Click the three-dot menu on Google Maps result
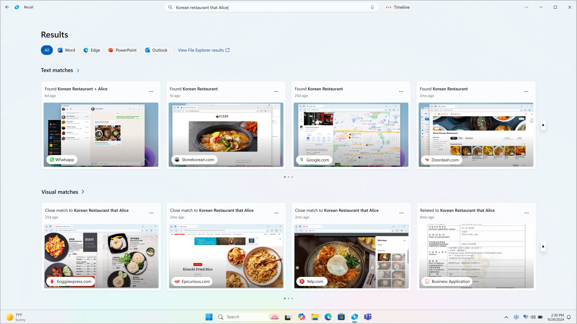The height and width of the screenshot is (324, 577). (401, 91)
